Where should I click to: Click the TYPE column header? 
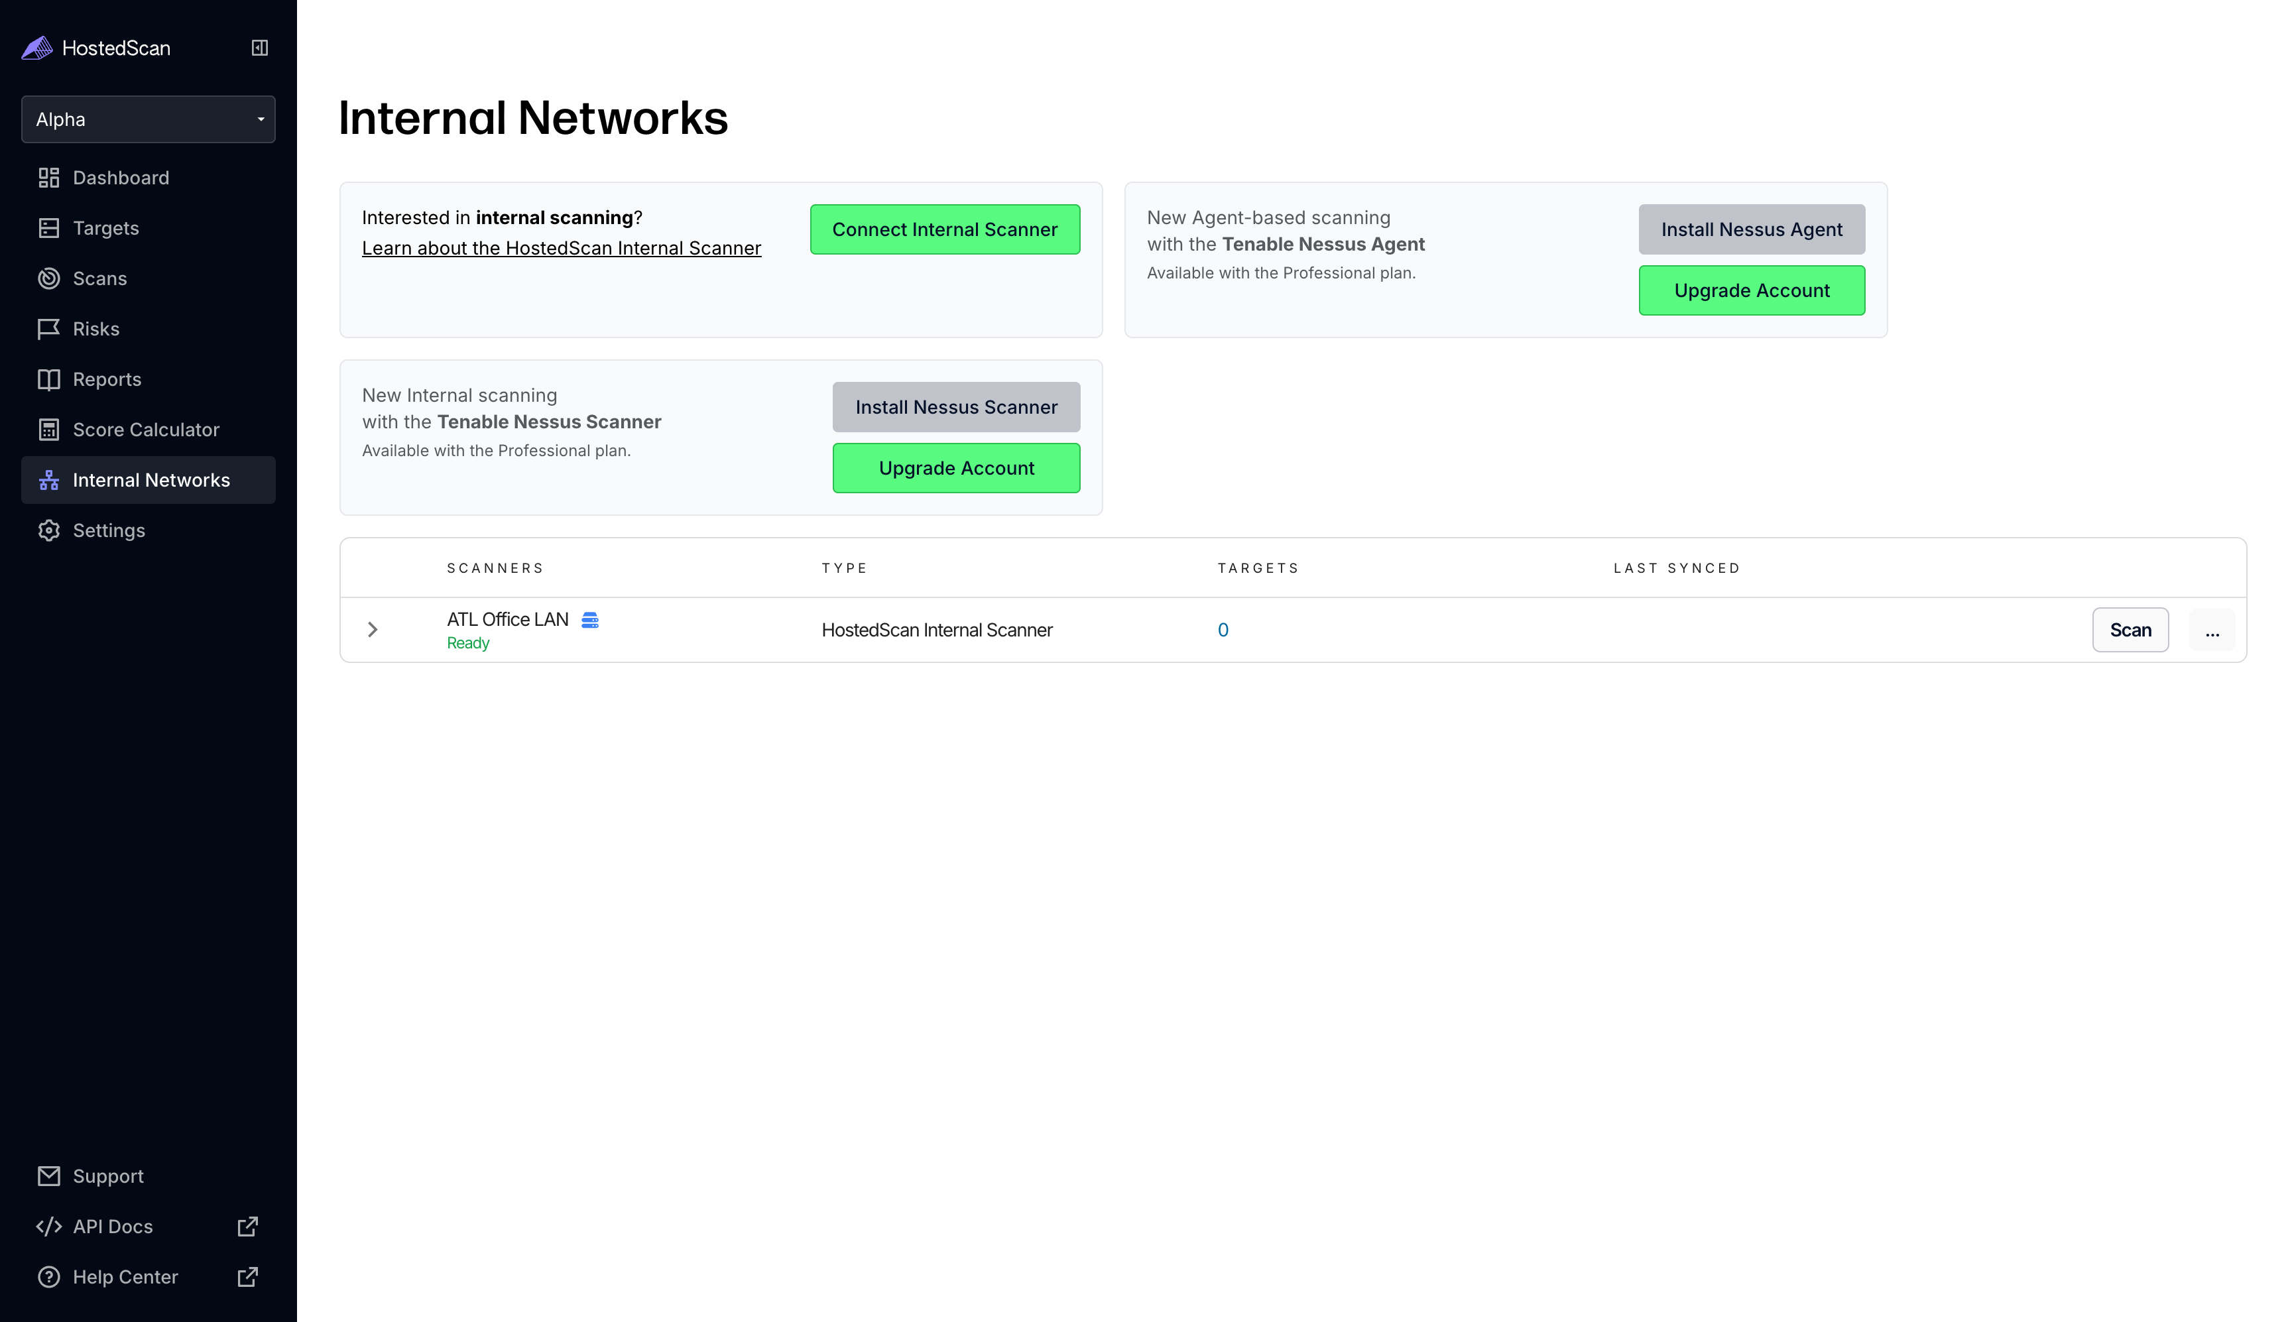845,568
